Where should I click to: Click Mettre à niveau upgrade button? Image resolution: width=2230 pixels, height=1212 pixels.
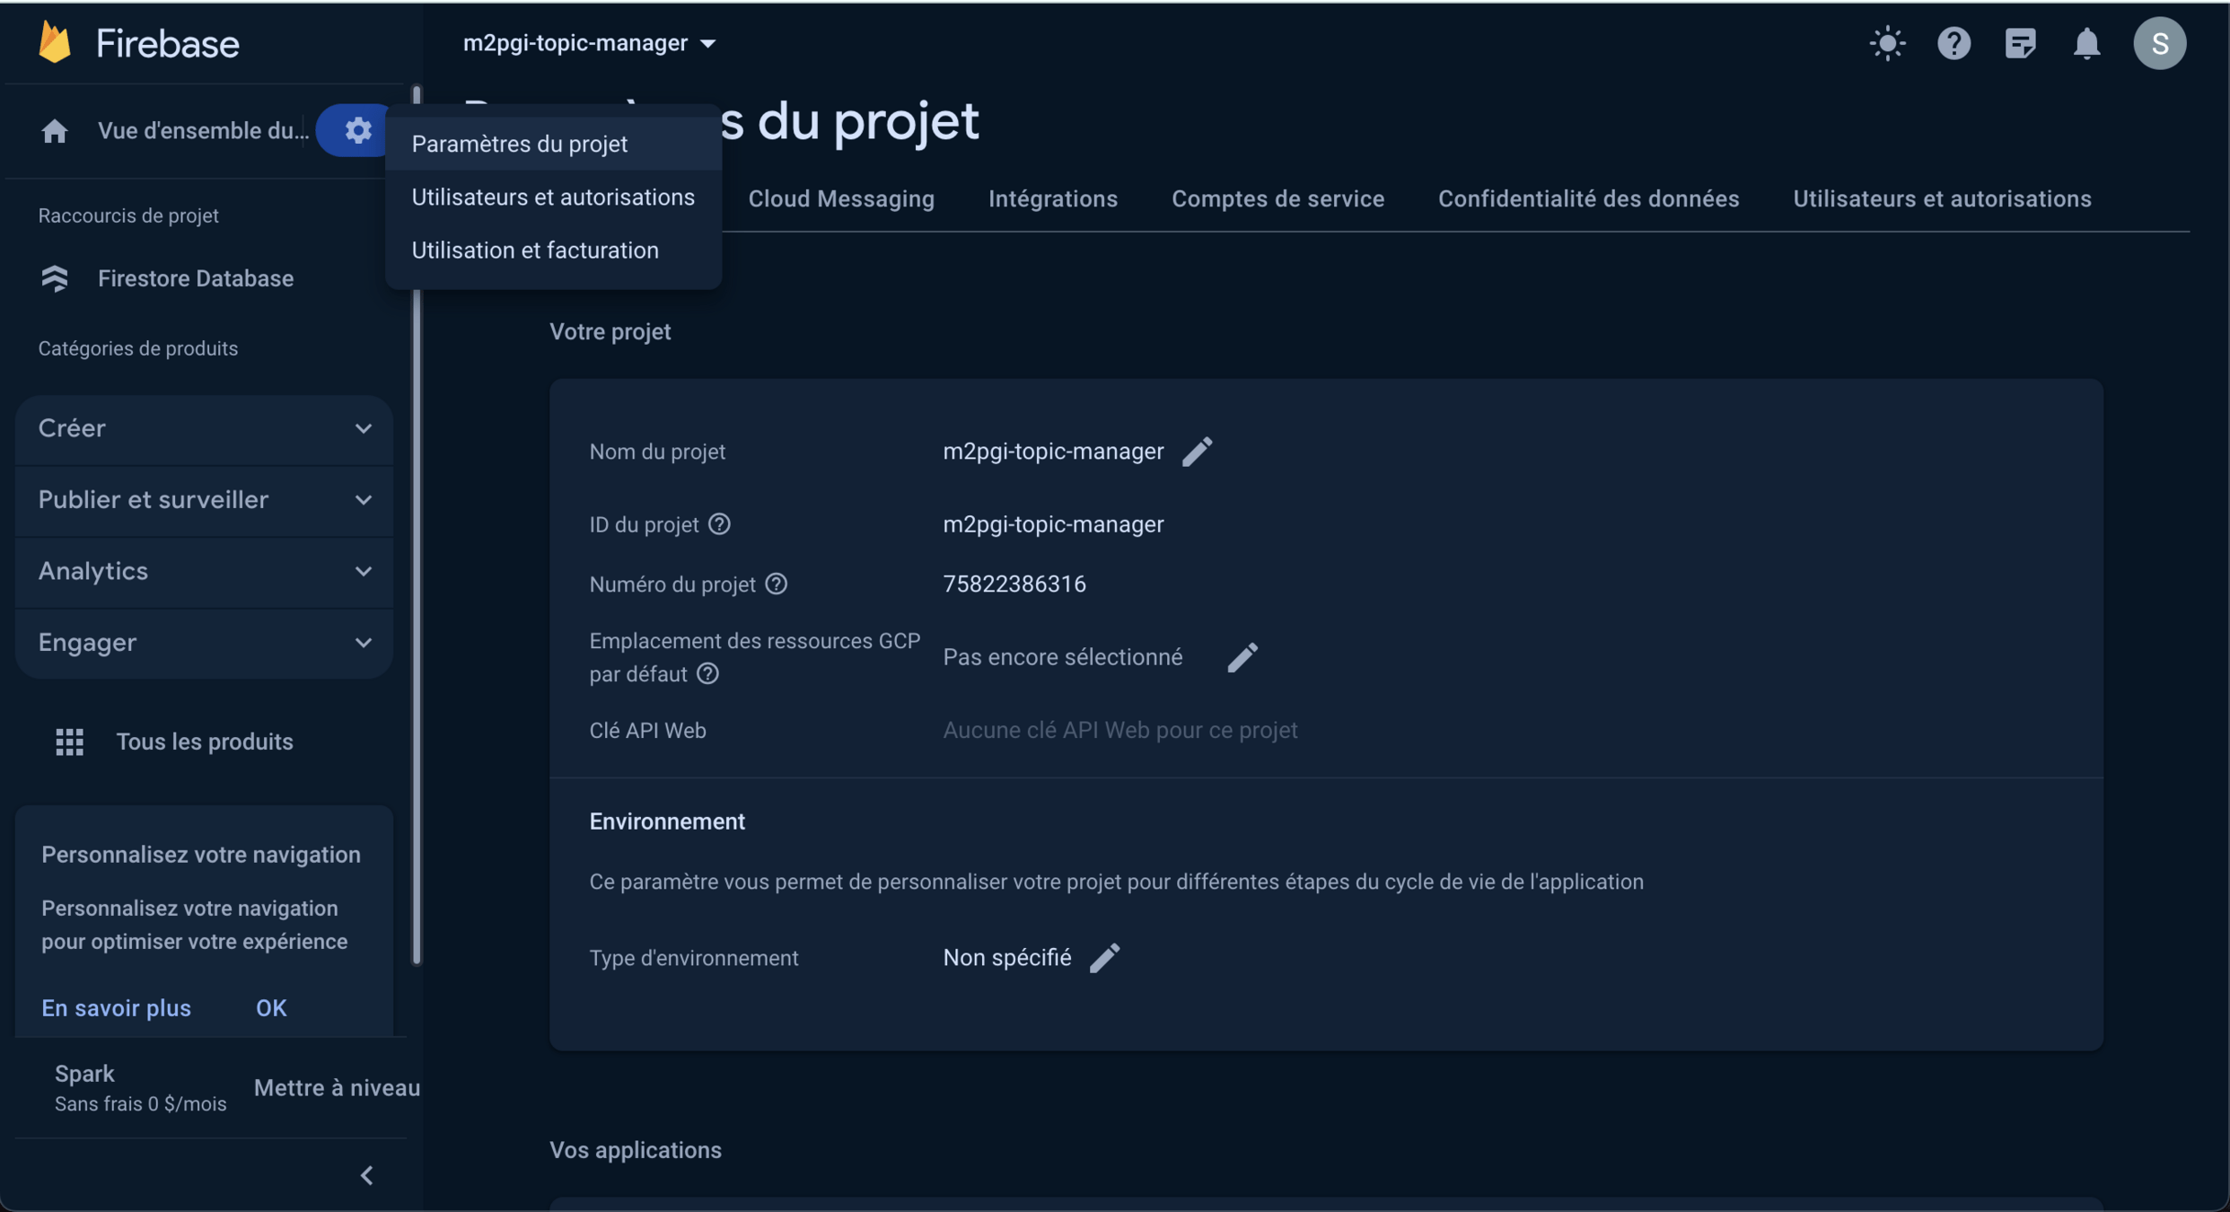point(337,1088)
